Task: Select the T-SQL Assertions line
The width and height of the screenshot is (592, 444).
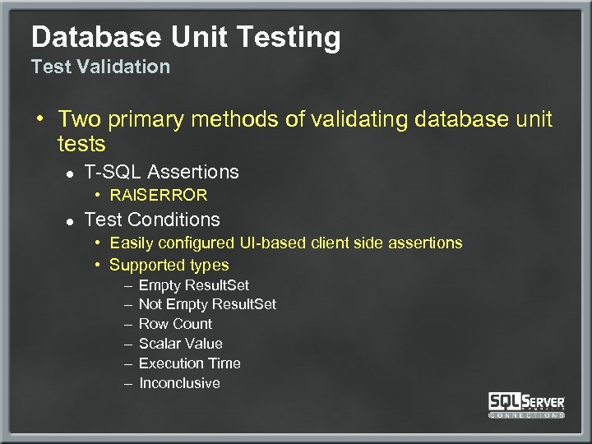Action: tap(161, 172)
